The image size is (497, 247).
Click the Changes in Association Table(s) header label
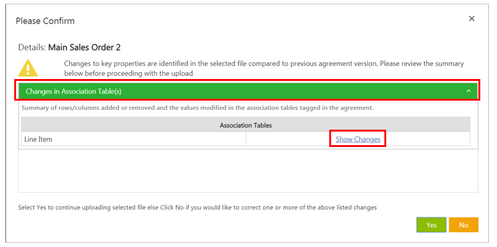73,91
